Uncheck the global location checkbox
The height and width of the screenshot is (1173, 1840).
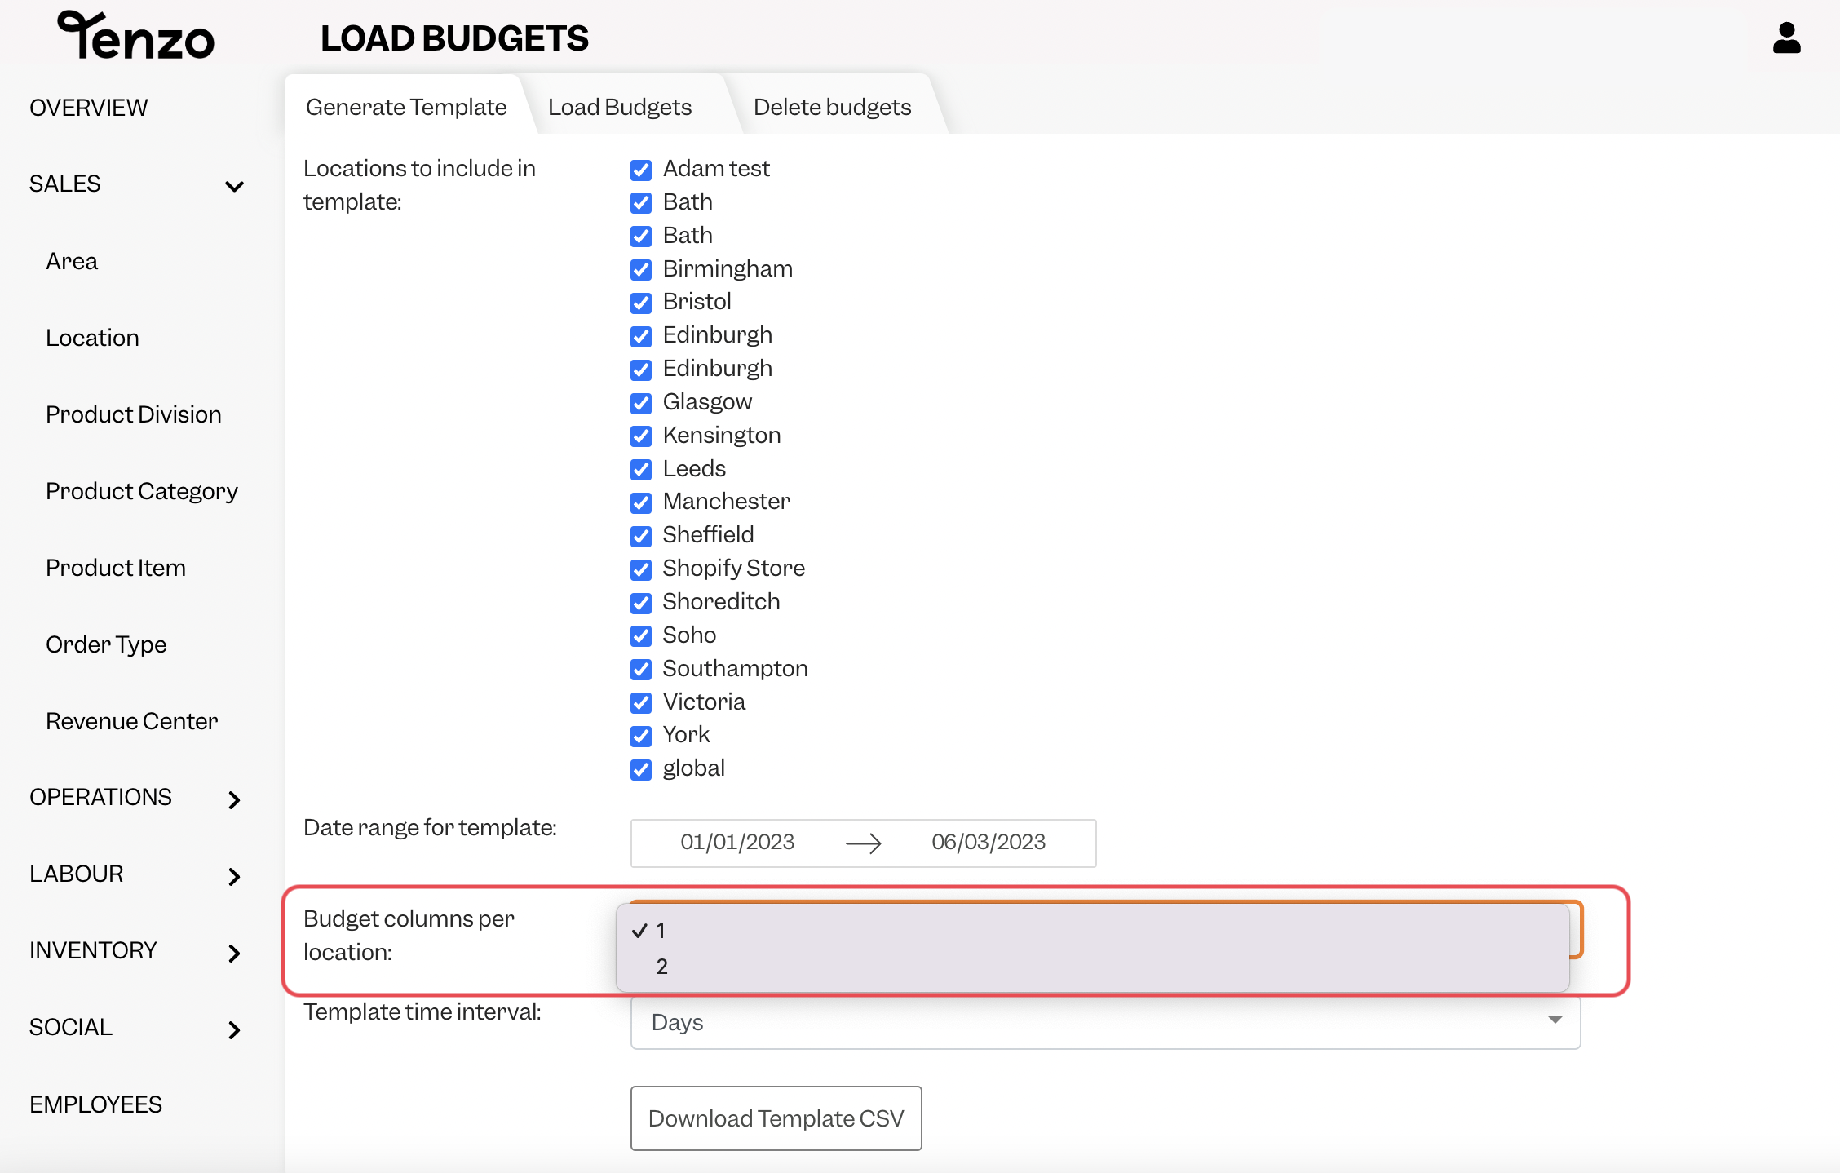click(x=641, y=769)
